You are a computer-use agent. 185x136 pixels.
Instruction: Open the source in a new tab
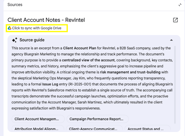pos(175,20)
